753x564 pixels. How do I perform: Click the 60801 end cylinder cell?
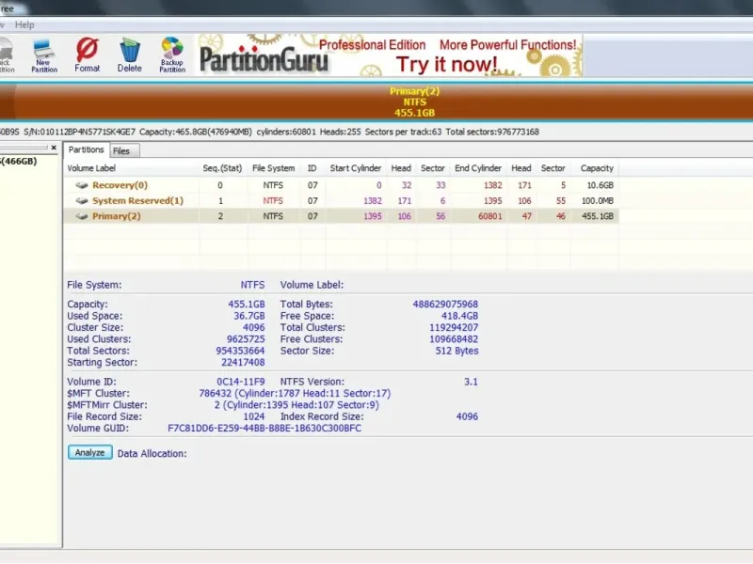489,216
